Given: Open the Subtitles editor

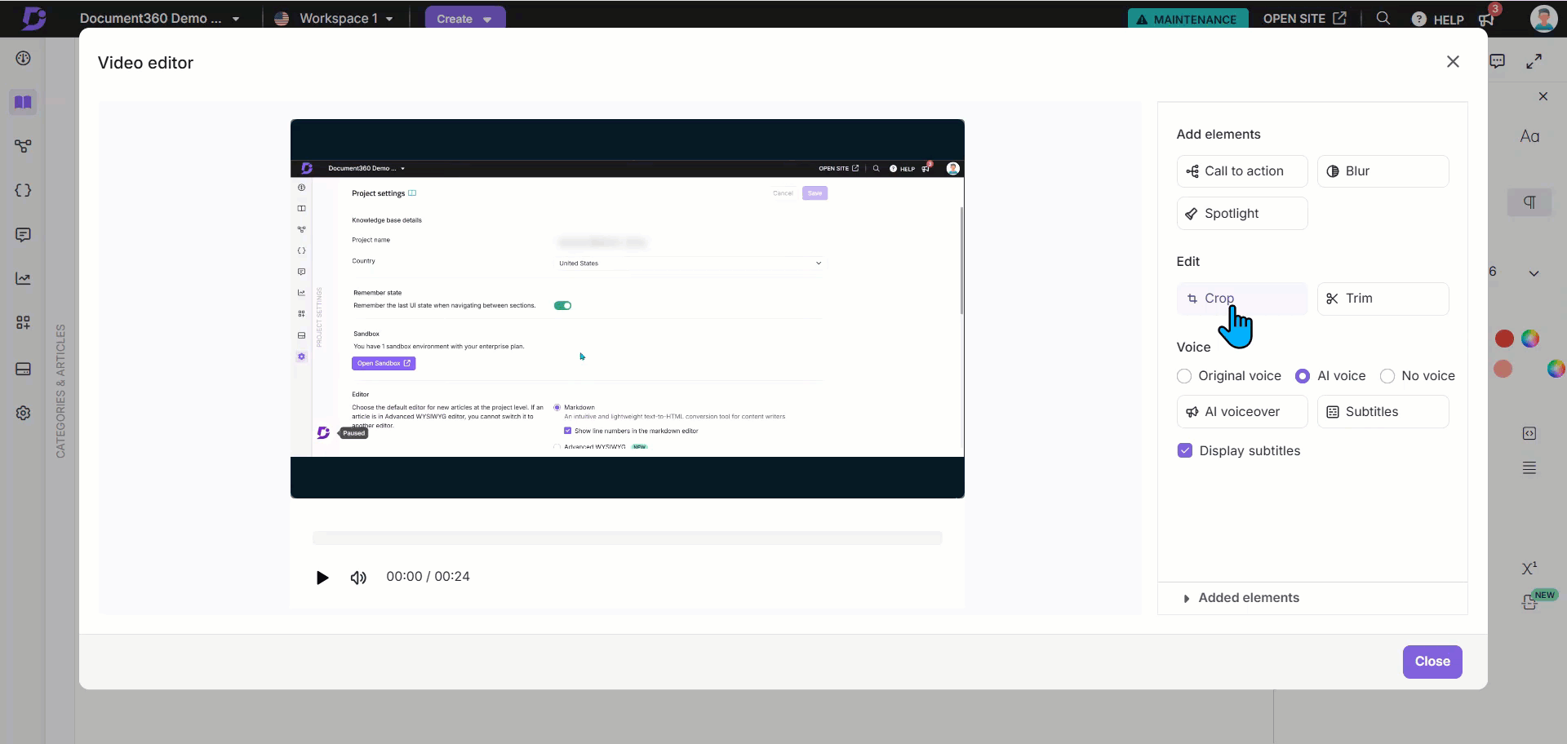Looking at the screenshot, I should (1383, 412).
